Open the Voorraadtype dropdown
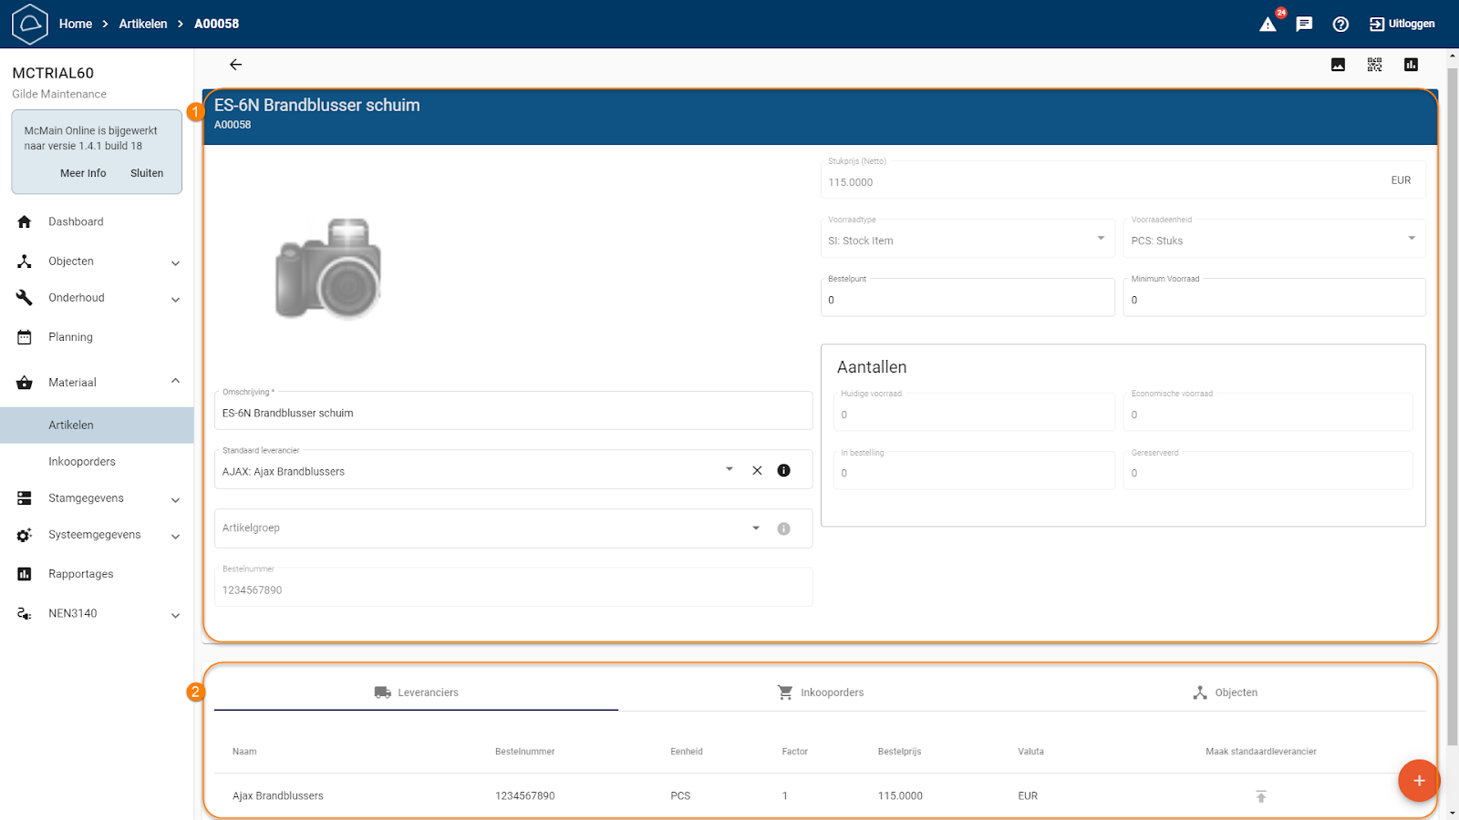 1100,239
